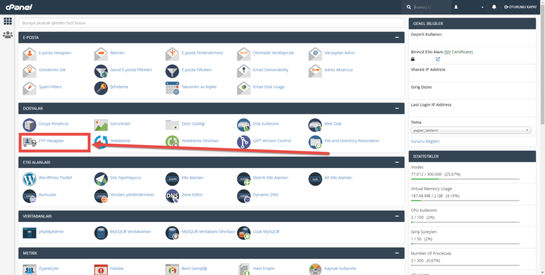Open the FTP Hesapları icon
The width and height of the screenshot is (545, 275).
coord(30,141)
